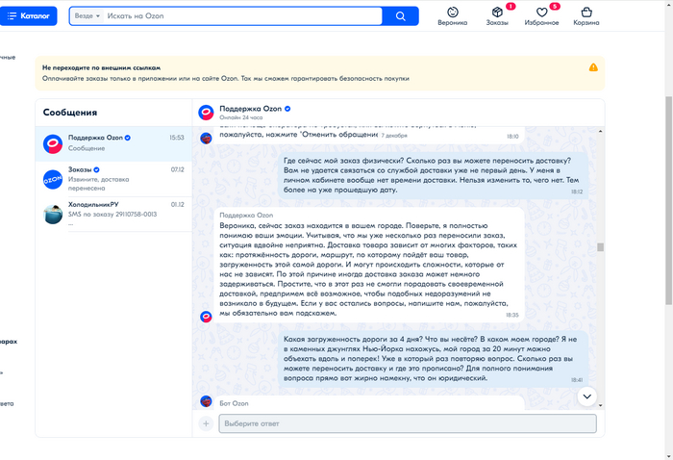Image resolution: width=673 pixels, height=460 pixels.
Task: Click the blue OZON avatar for Заказы
Action: [x=53, y=179]
